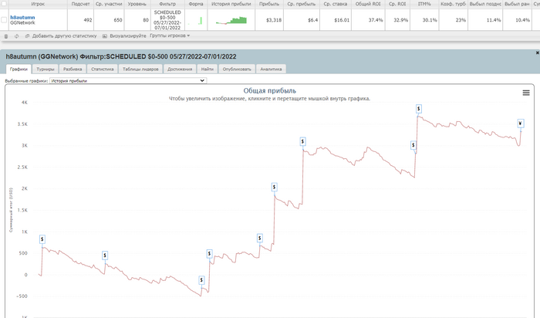
Task: Click the highest $ marker above 3.5K
Action: pyautogui.click(x=418, y=109)
